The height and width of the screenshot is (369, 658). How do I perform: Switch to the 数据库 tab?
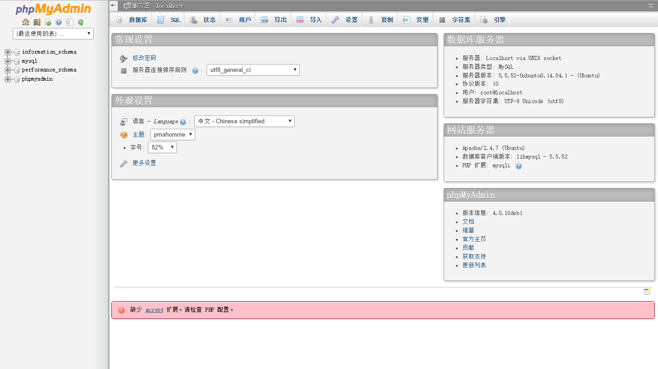point(132,20)
